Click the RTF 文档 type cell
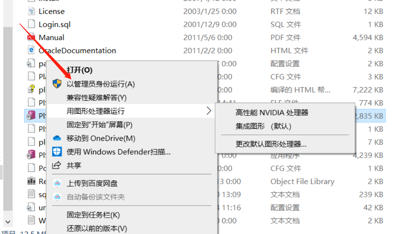The width and height of the screenshot is (407, 234). click(x=285, y=11)
